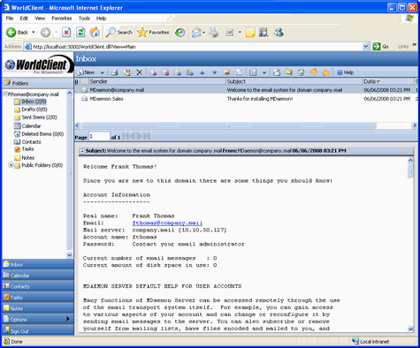Open Calendar from the bottom navigation bar
Viewport: 420px width, 348px height.
point(38,276)
